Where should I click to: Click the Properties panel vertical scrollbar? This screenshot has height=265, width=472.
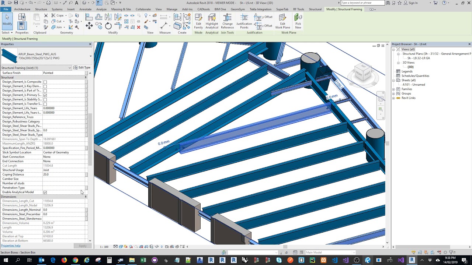(x=90, y=140)
